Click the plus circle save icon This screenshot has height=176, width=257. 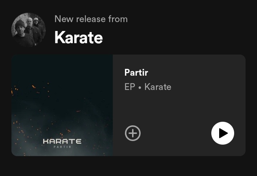[x=133, y=133]
